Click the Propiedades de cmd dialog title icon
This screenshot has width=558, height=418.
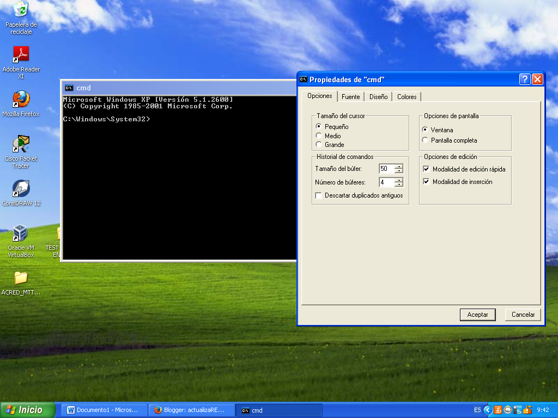tap(303, 79)
